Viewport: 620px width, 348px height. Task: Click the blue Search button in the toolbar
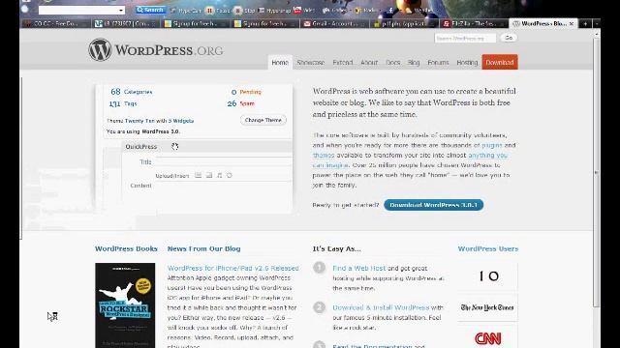click(x=151, y=10)
